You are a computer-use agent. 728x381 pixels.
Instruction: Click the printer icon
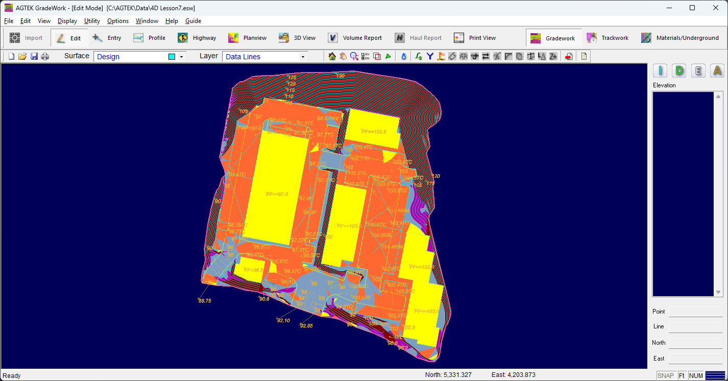click(45, 57)
